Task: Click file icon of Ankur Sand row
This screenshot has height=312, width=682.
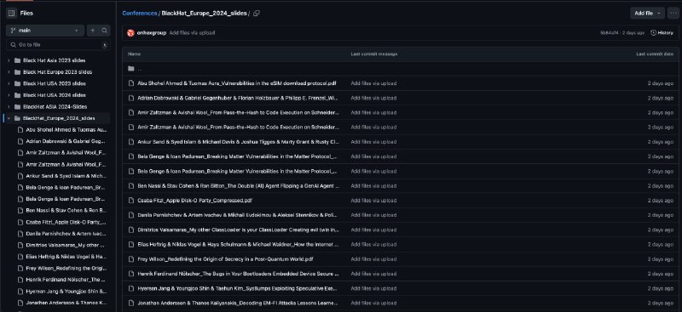Action: pos(131,142)
